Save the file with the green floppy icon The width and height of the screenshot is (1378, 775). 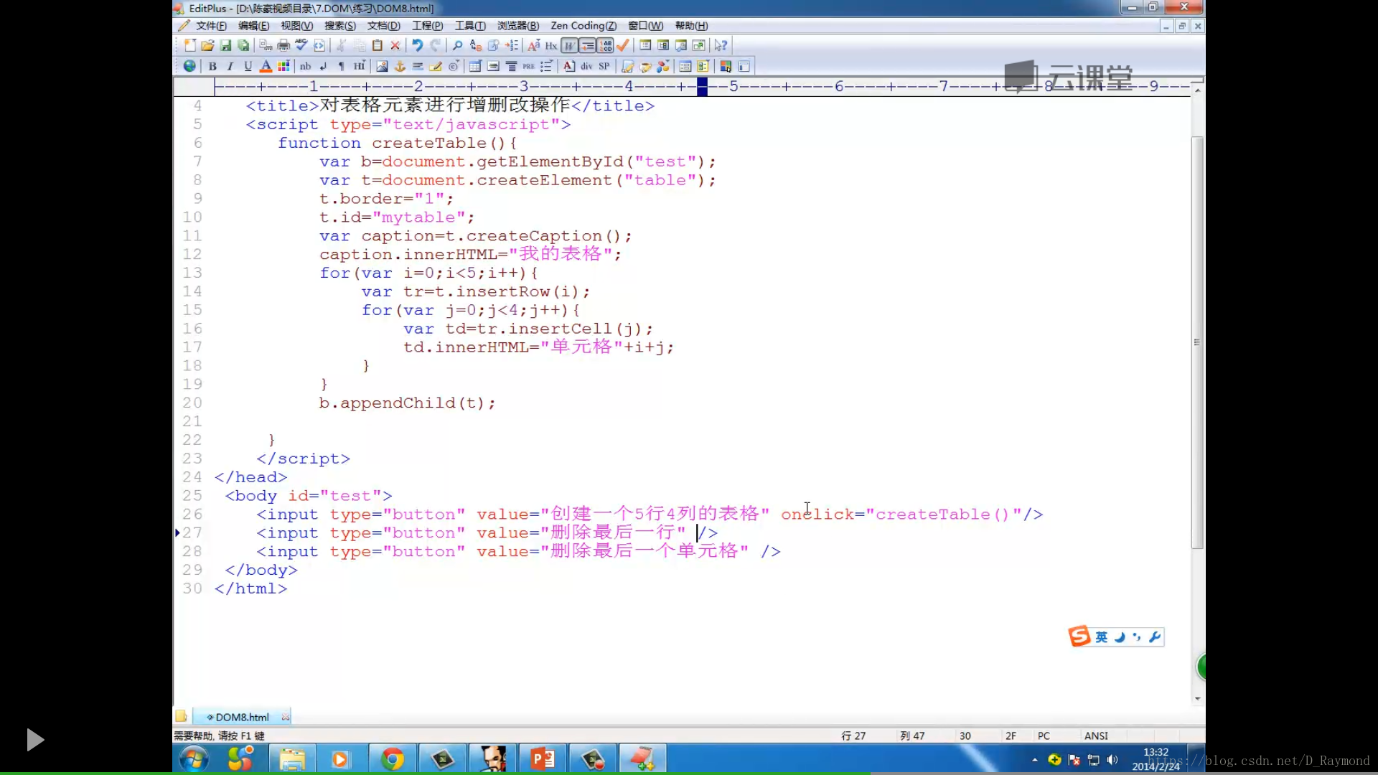[x=225, y=45]
